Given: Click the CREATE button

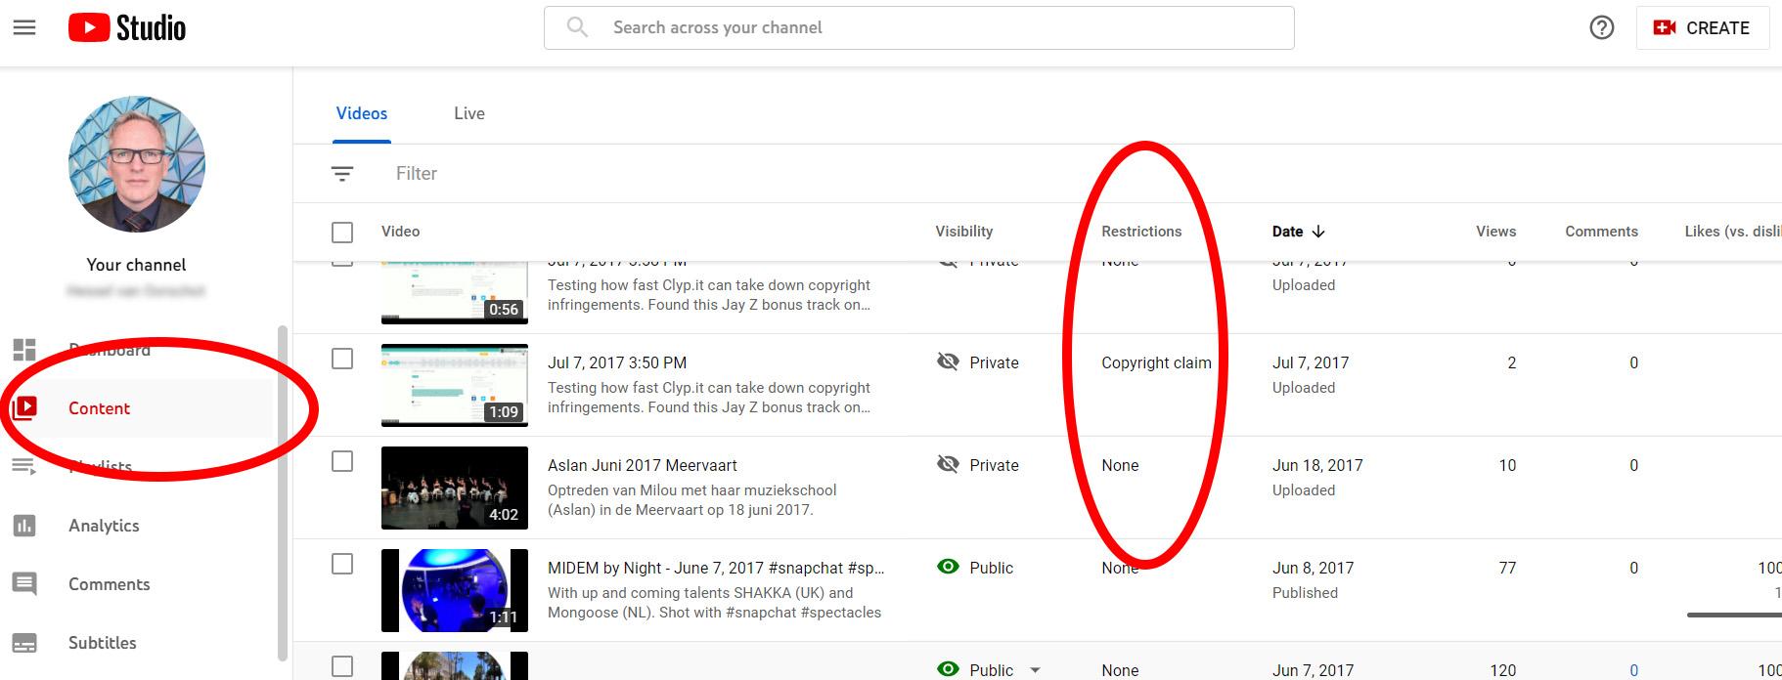Looking at the screenshot, I should tap(1702, 27).
